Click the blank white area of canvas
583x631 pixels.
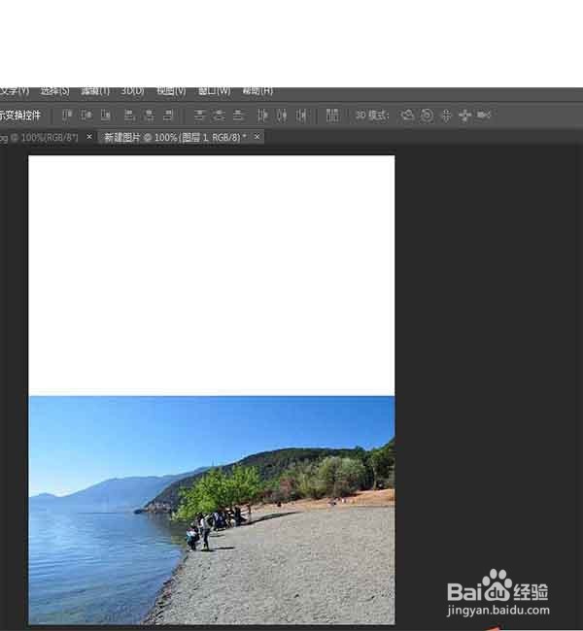pos(212,276)
